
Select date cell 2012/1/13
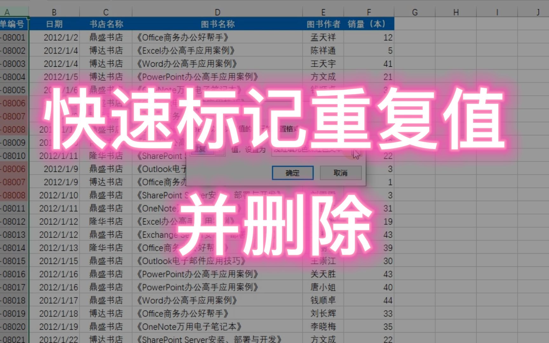[x=54, y=248]
